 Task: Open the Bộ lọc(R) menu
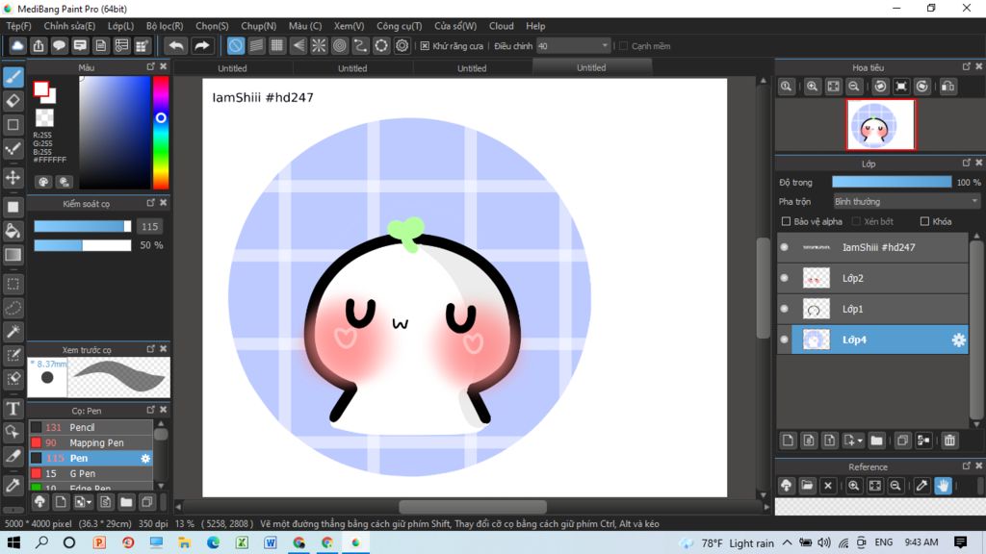(165, 26)
